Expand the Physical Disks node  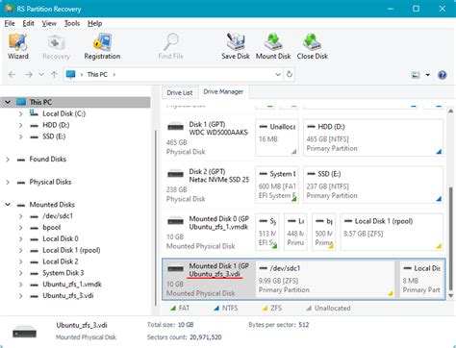pos(8,182)
